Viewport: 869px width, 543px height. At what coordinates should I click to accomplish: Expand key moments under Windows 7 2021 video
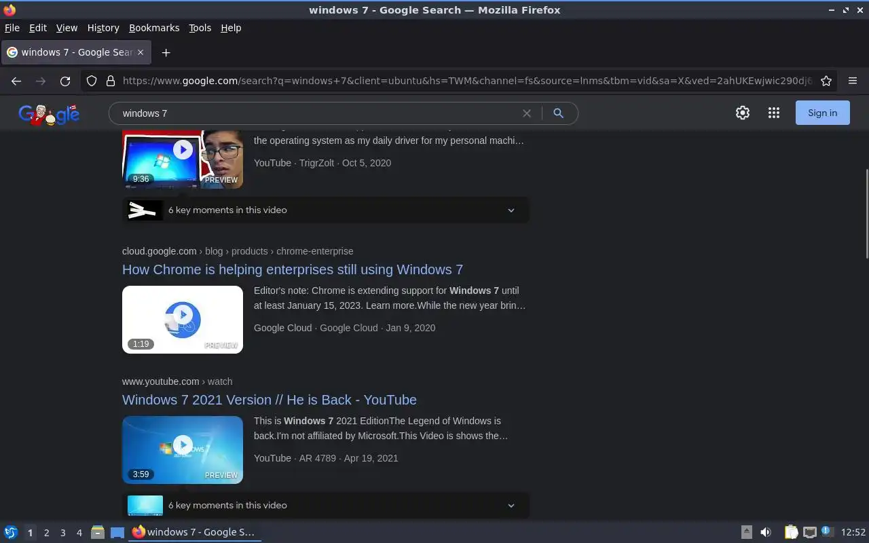coord(326,506)
